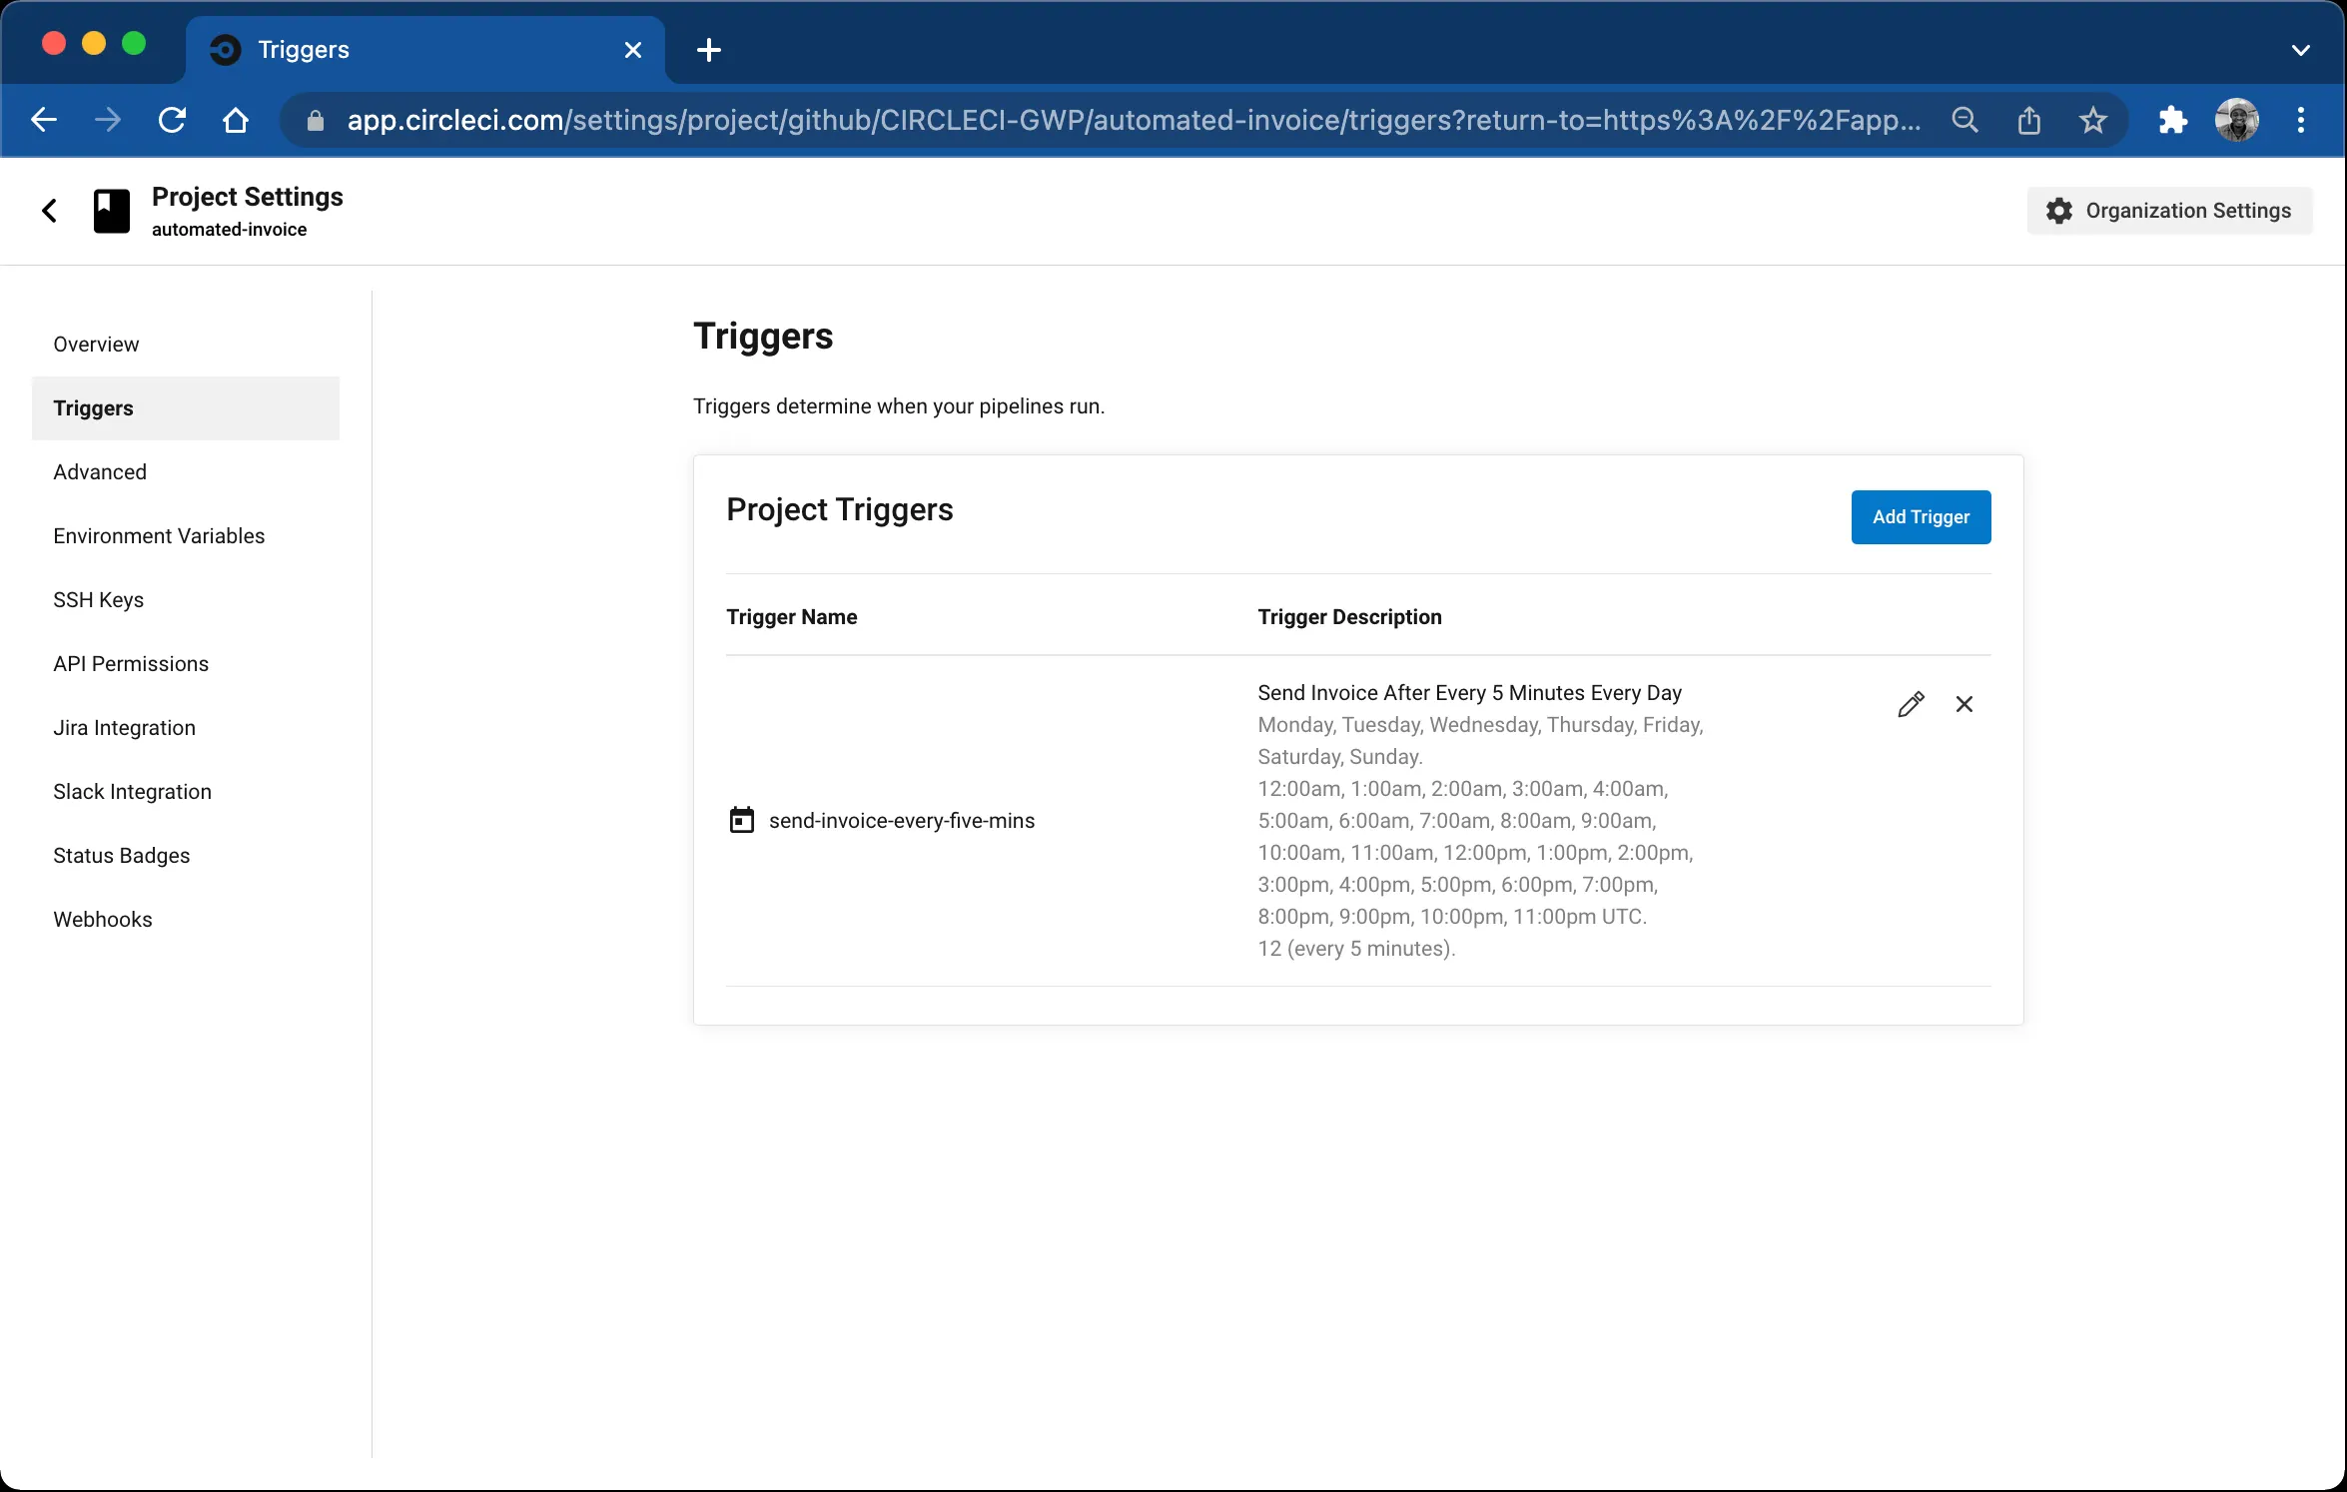The width and height of the screenshot is (2347, 1492).
Task: Click the project book icon in the header
Action: tap(112, 211)
